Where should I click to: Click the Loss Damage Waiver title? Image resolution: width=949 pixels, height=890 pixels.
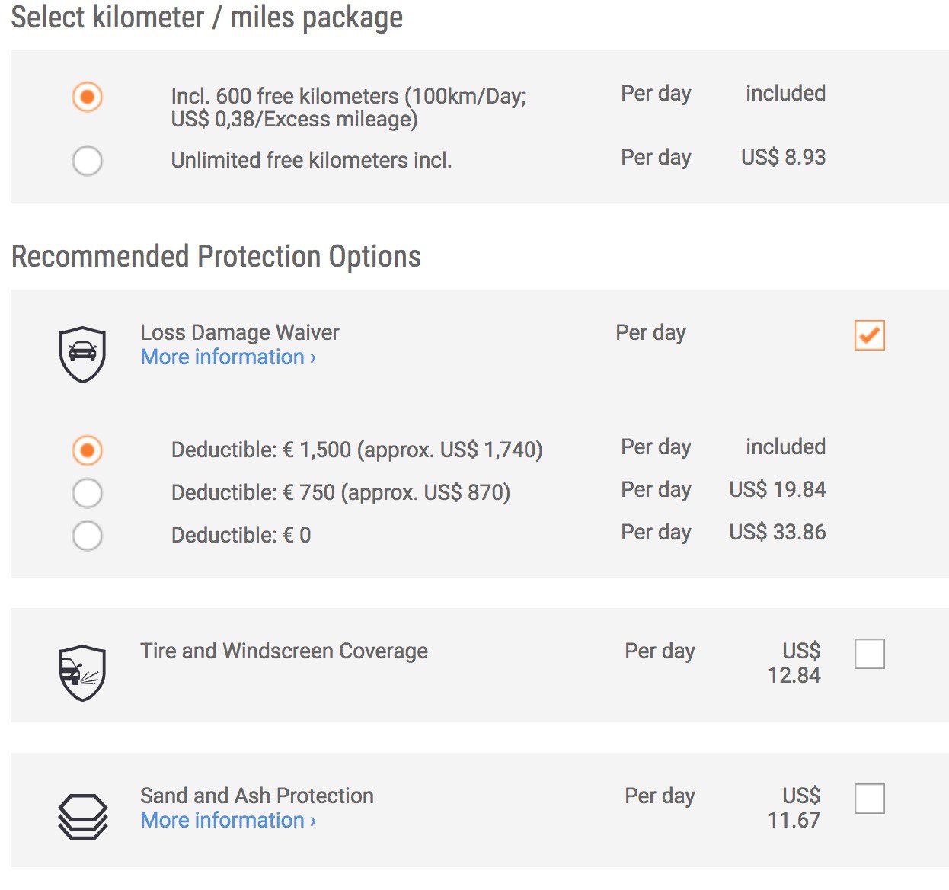[240, 332]
